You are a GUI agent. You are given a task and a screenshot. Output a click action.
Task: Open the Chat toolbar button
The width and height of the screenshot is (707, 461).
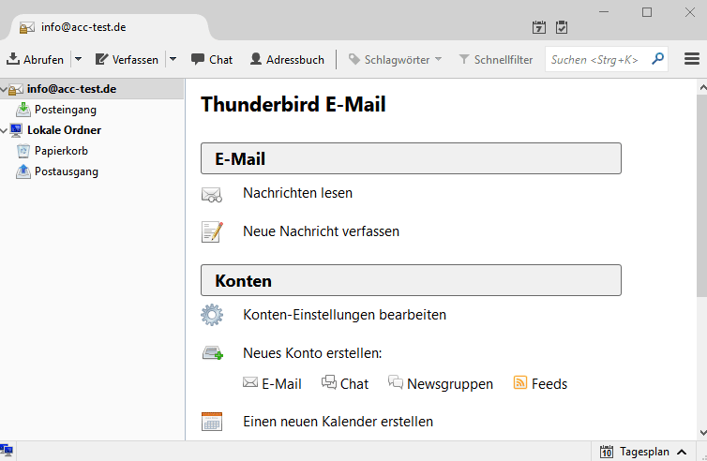tap(212, 59)
